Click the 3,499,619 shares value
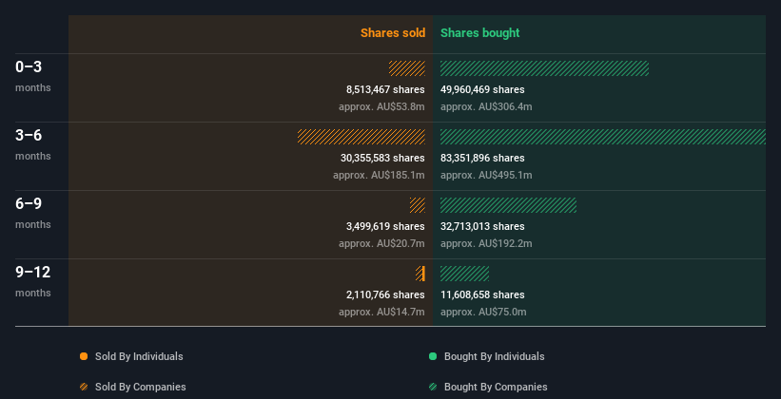This screenshot has width=781, height=399. click(x=385, y=226)
